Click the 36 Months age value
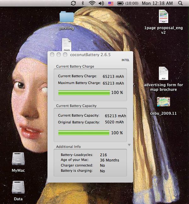The image size is (189, 204). click(110, 160)
